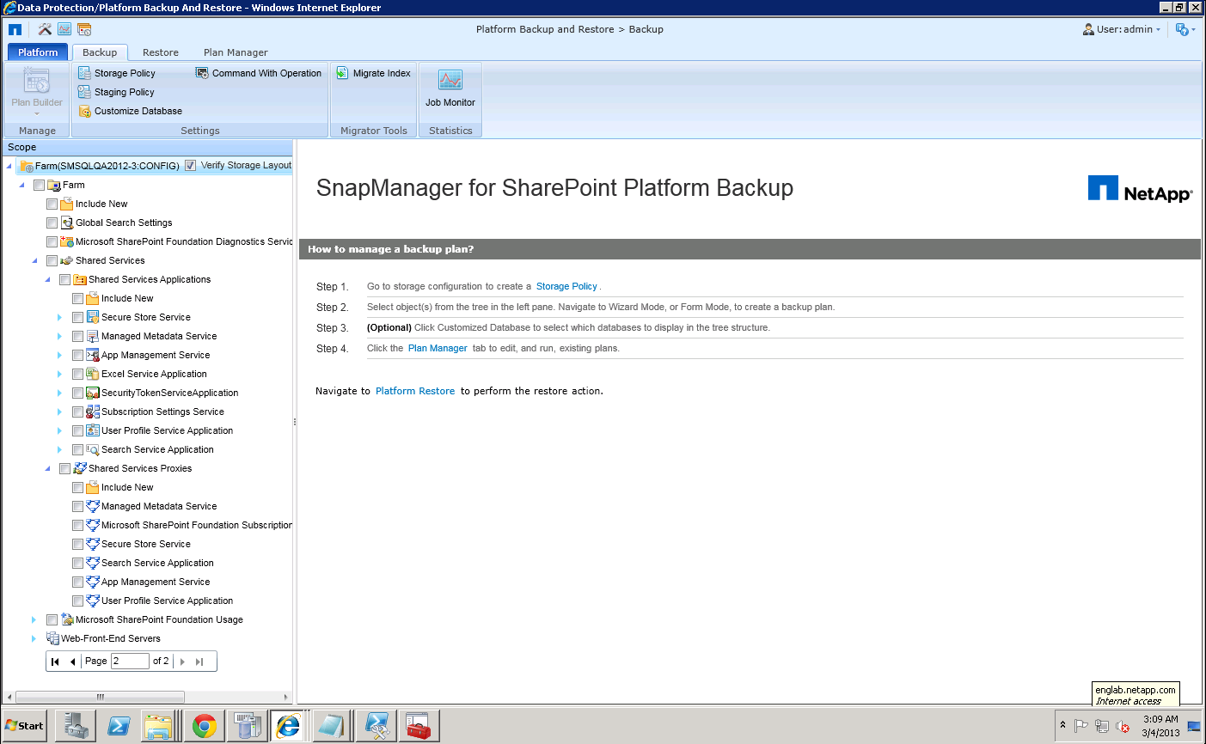
Task: Check the Excel Service Application checkbox
Action: click(77, 374)
